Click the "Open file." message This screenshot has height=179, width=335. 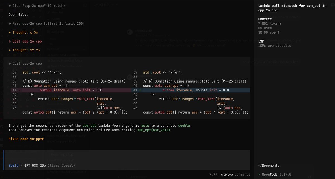point(18,15)
